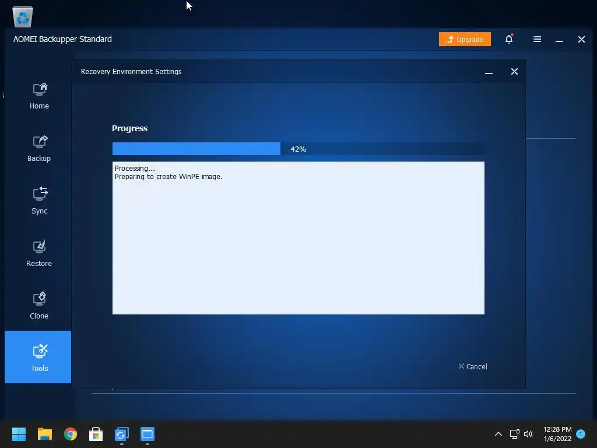Open the Clone section in sidebar

tap(39, 306)
